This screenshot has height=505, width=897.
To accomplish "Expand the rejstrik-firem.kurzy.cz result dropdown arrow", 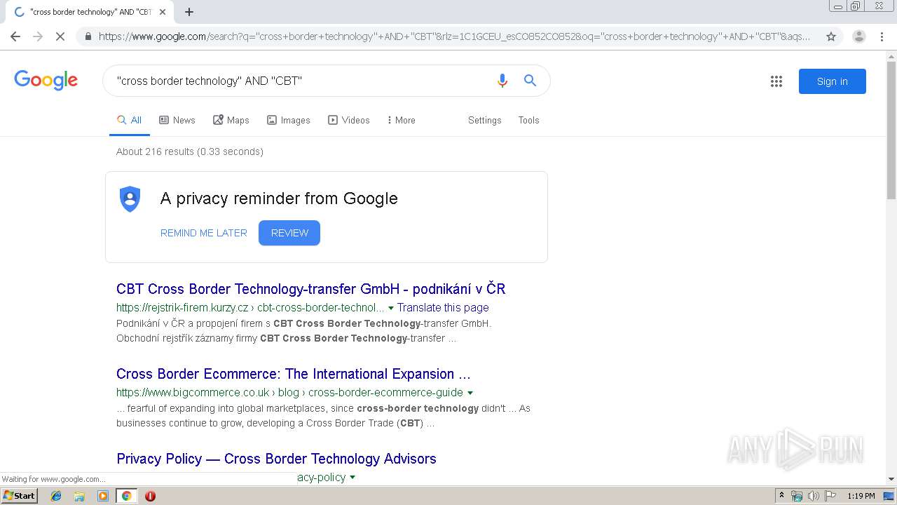I will pyautogui.click(x=391, y=308).
